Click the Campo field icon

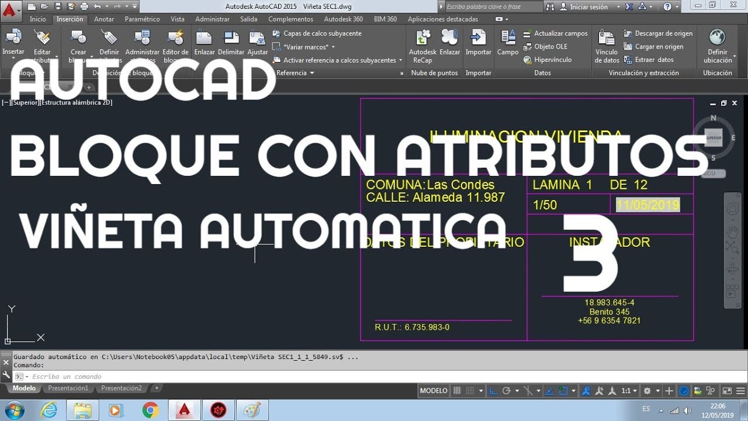click(x=508, y=38)
